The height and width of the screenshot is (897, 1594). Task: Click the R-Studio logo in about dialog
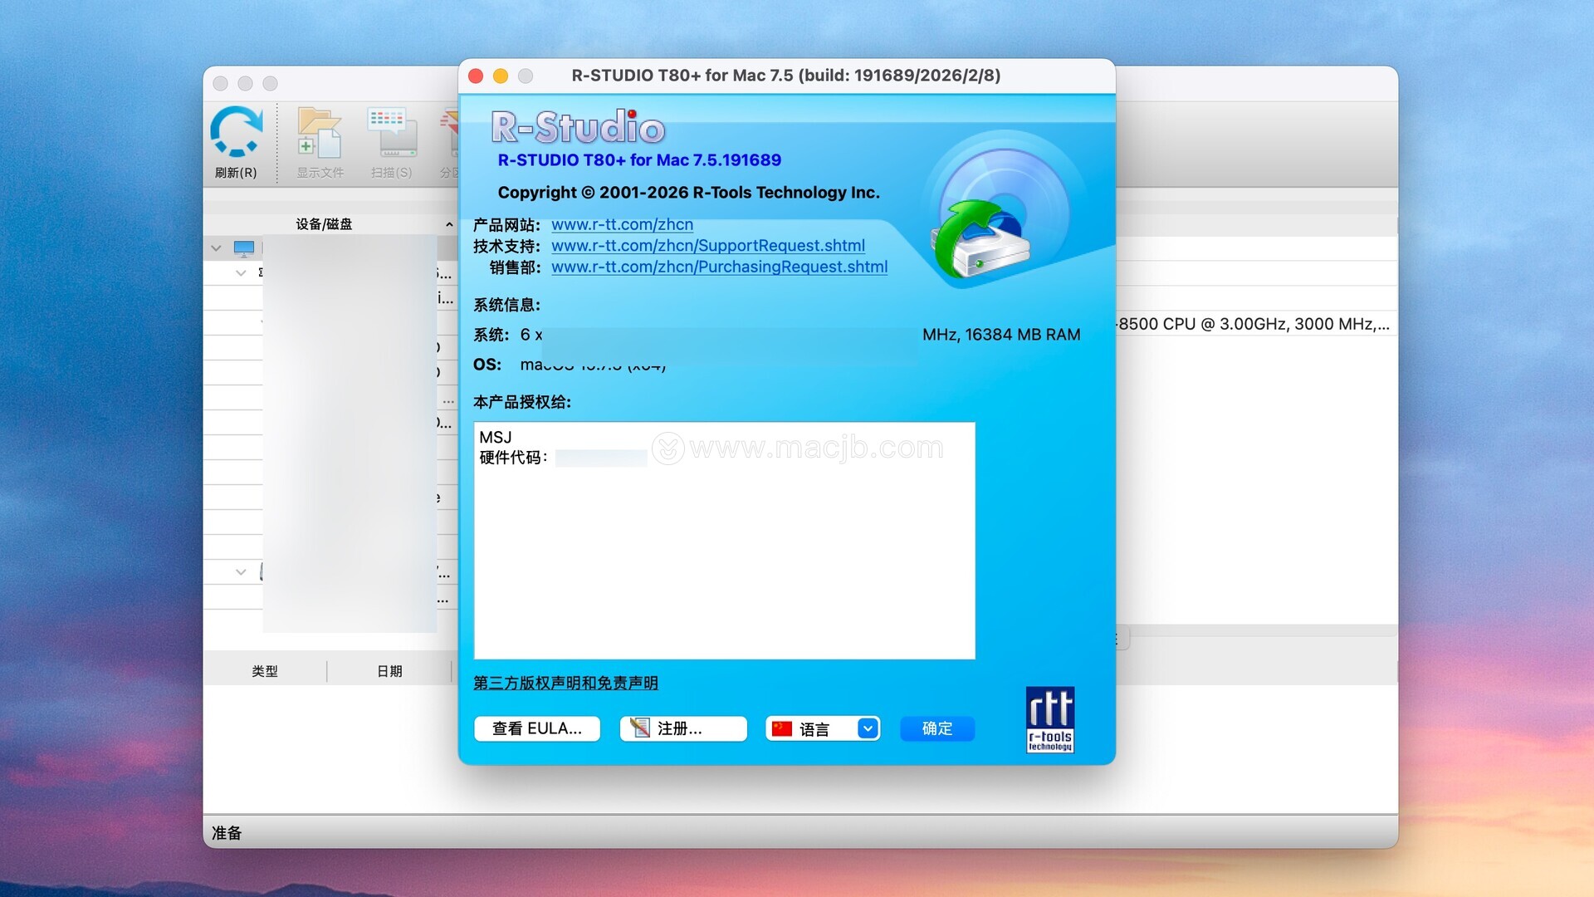tap(578, 128)
